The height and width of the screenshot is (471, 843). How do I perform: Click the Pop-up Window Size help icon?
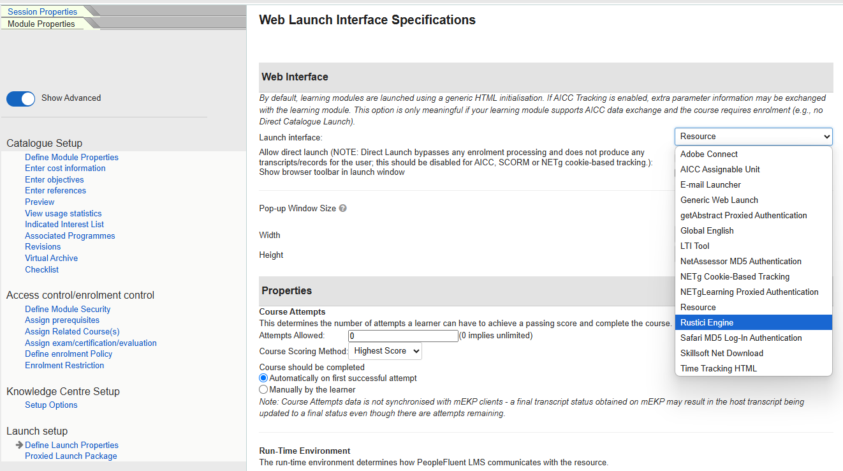[x=343, y=209]
